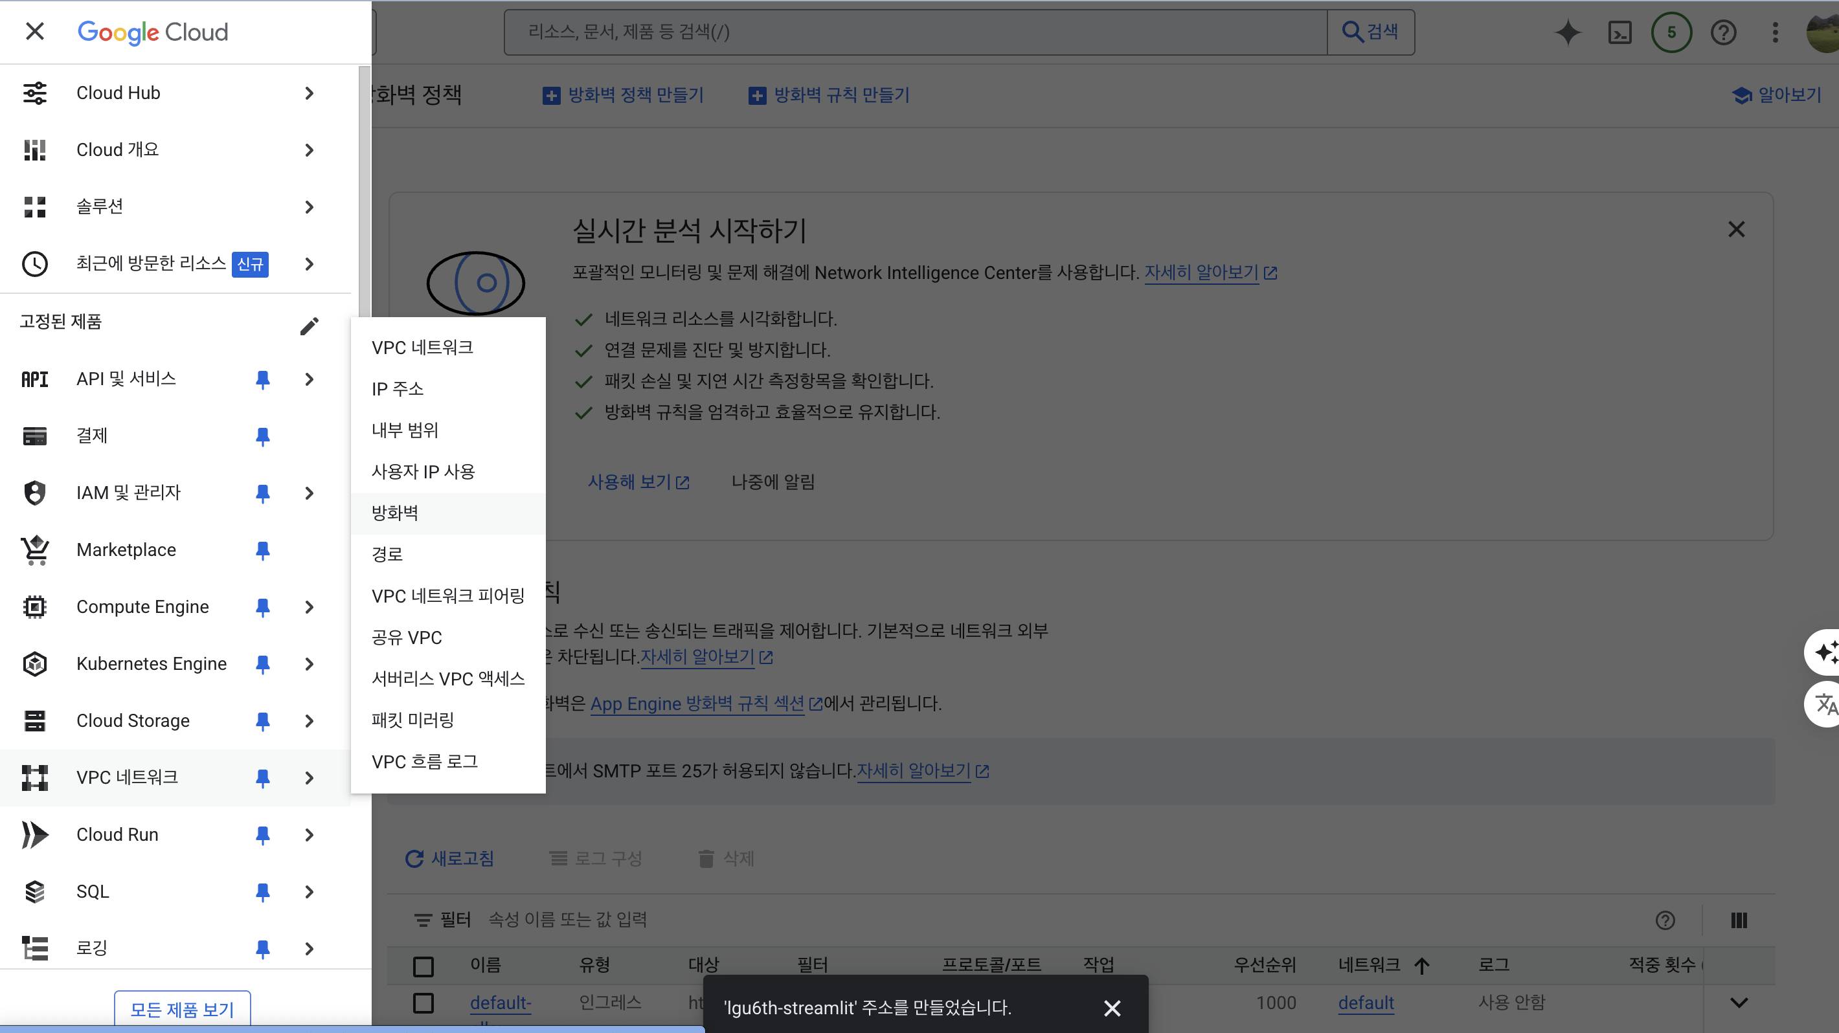Select the IAM 및 관리자 shield icon
Viewport: 1839px width, 1033px height.
tap(34, 493)
